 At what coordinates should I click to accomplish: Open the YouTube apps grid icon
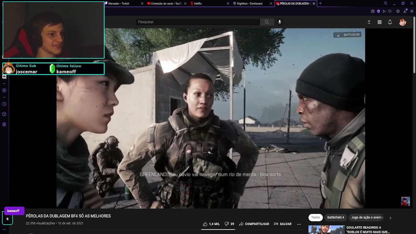pos(379,22)
